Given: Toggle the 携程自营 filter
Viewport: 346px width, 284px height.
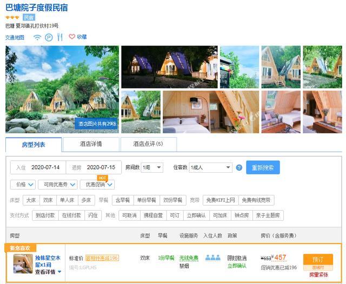Looking at the screenshot, I should 154,215.
